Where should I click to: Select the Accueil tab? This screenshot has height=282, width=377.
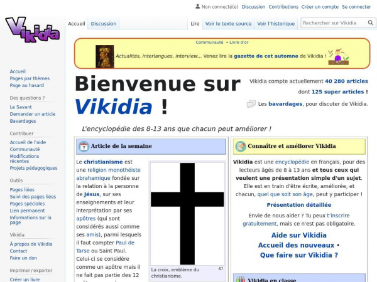tap(77, 24)
